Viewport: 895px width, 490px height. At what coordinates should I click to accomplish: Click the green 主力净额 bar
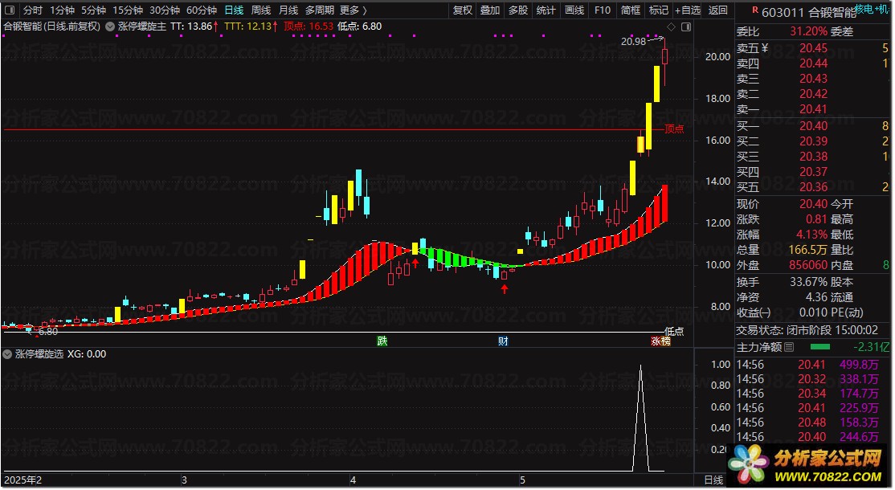pyautogui.click(x=820, y=347)
